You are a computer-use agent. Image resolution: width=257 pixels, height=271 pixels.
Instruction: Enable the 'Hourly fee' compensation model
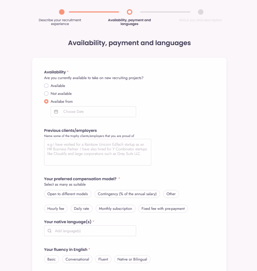pos(56,208)
